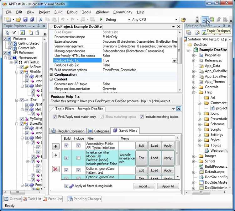Open the Debug configuration dropdown
The height and width of the screenshot is (211, 235).
(129, 19)
